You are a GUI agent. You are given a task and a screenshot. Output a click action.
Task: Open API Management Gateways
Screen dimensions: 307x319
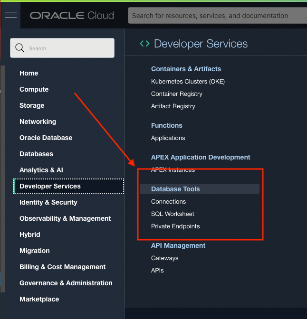[x=164, y=258]
